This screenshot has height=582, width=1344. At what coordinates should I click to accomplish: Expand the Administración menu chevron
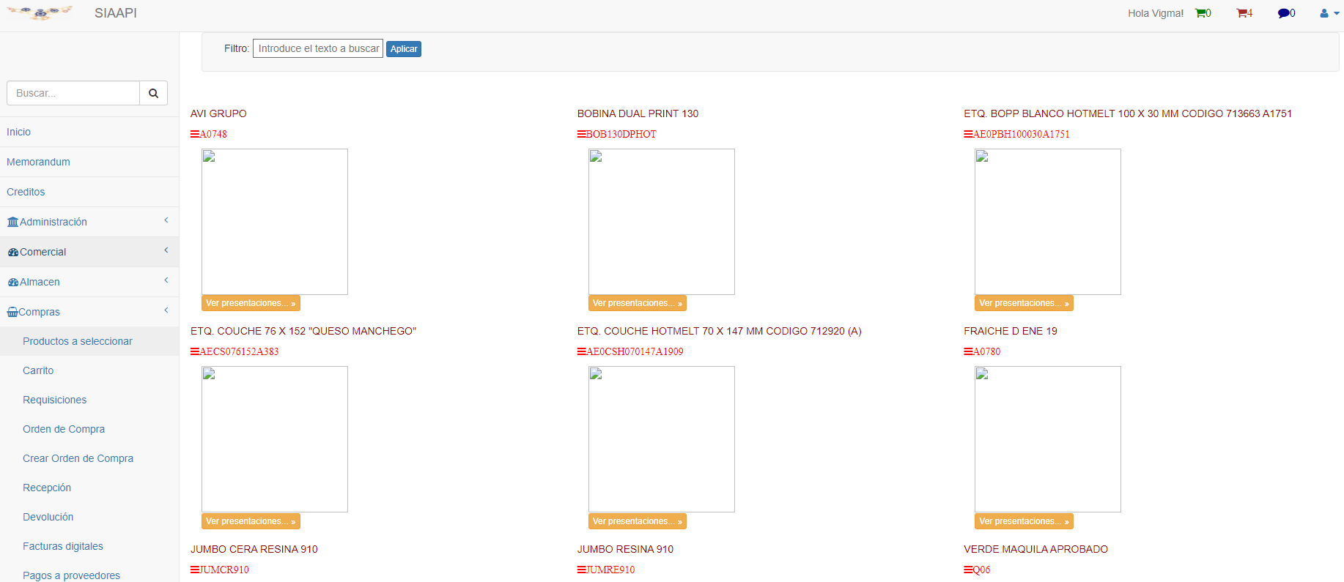click(x=166, y=220)
